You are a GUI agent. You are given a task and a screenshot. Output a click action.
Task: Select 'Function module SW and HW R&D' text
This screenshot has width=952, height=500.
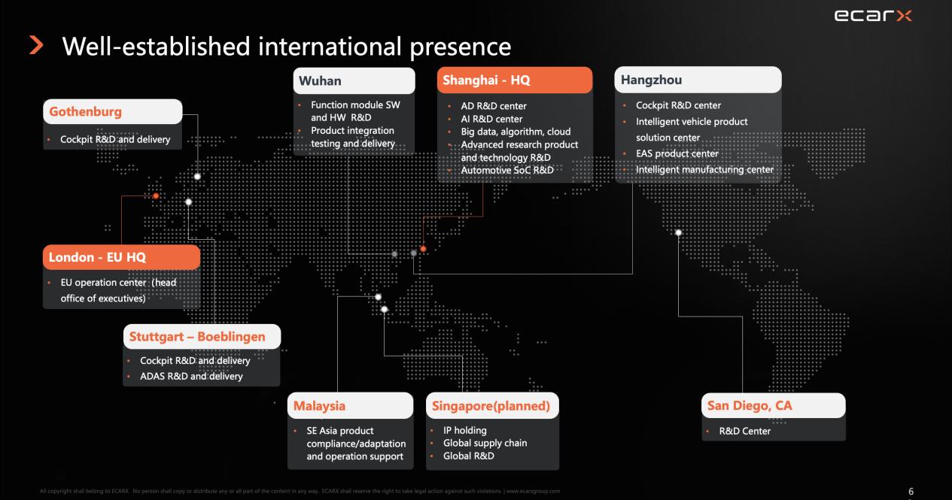355,111
